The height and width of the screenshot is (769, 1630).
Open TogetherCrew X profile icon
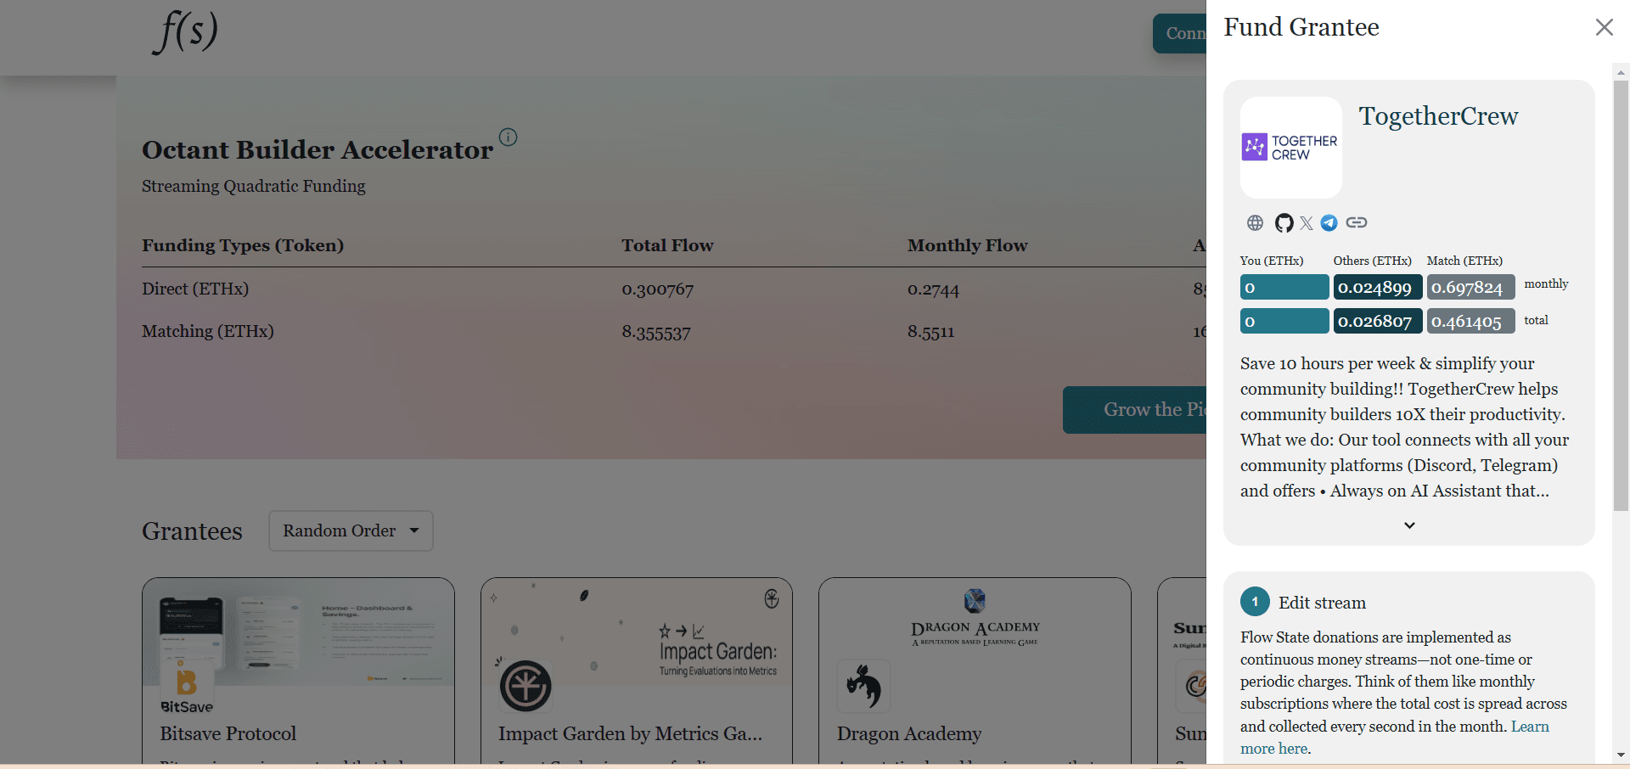[x=1307, y=222]
